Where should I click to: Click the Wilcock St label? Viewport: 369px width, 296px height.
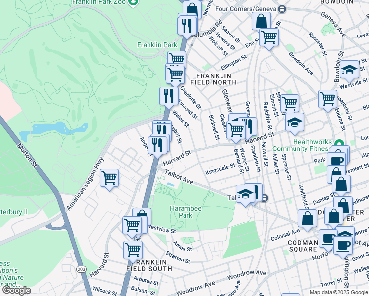coord(105,291)
